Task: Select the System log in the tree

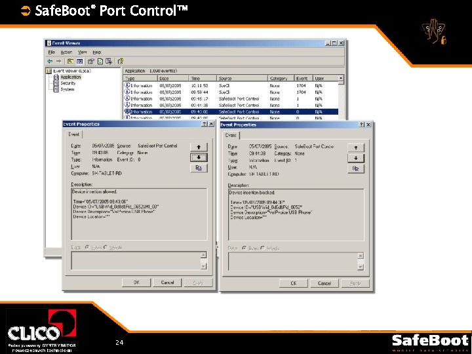Action: pos(67,89)
